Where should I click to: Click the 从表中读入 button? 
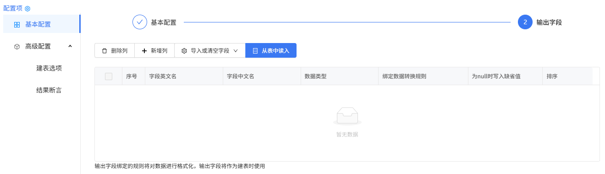(x=271, y=50)
